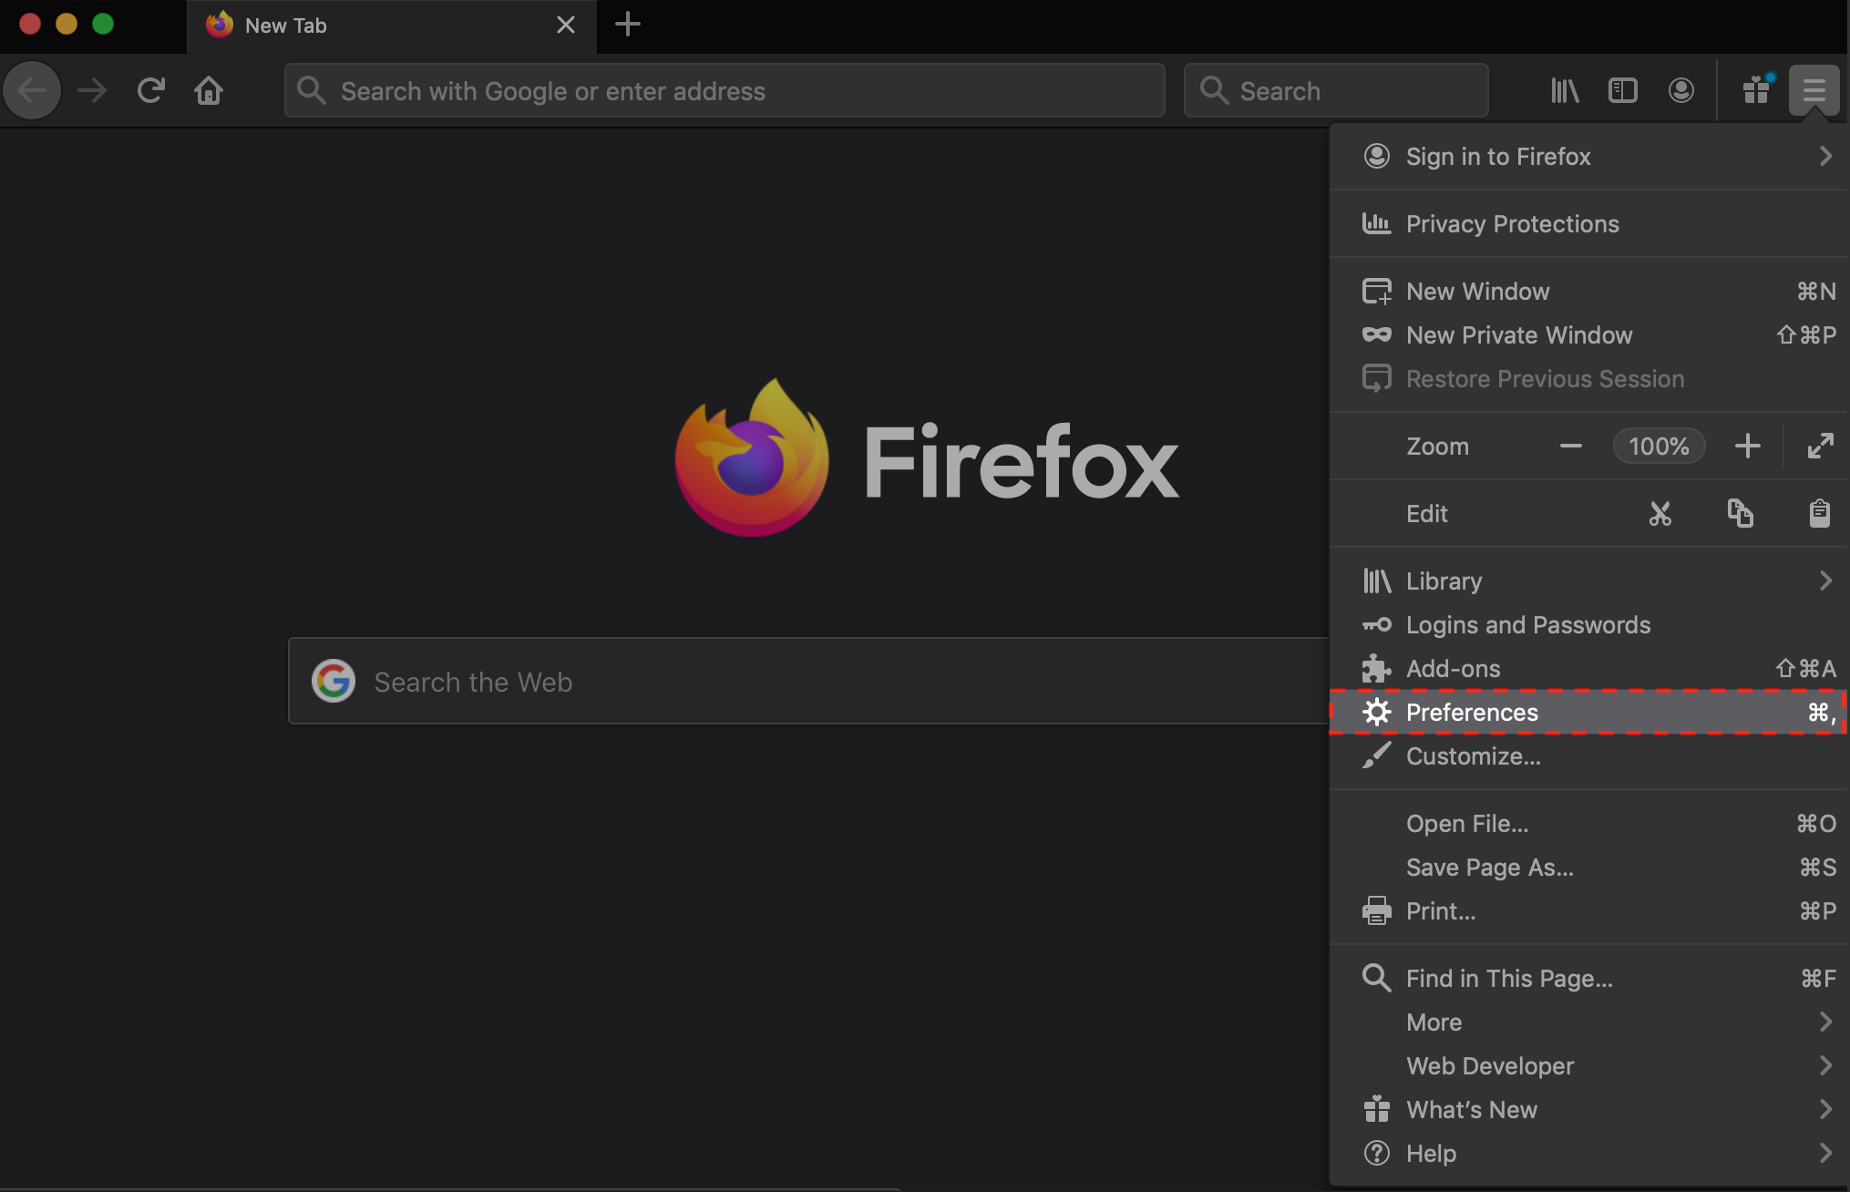Reset zoom via the 100% label

click(x=1660, y=447)
